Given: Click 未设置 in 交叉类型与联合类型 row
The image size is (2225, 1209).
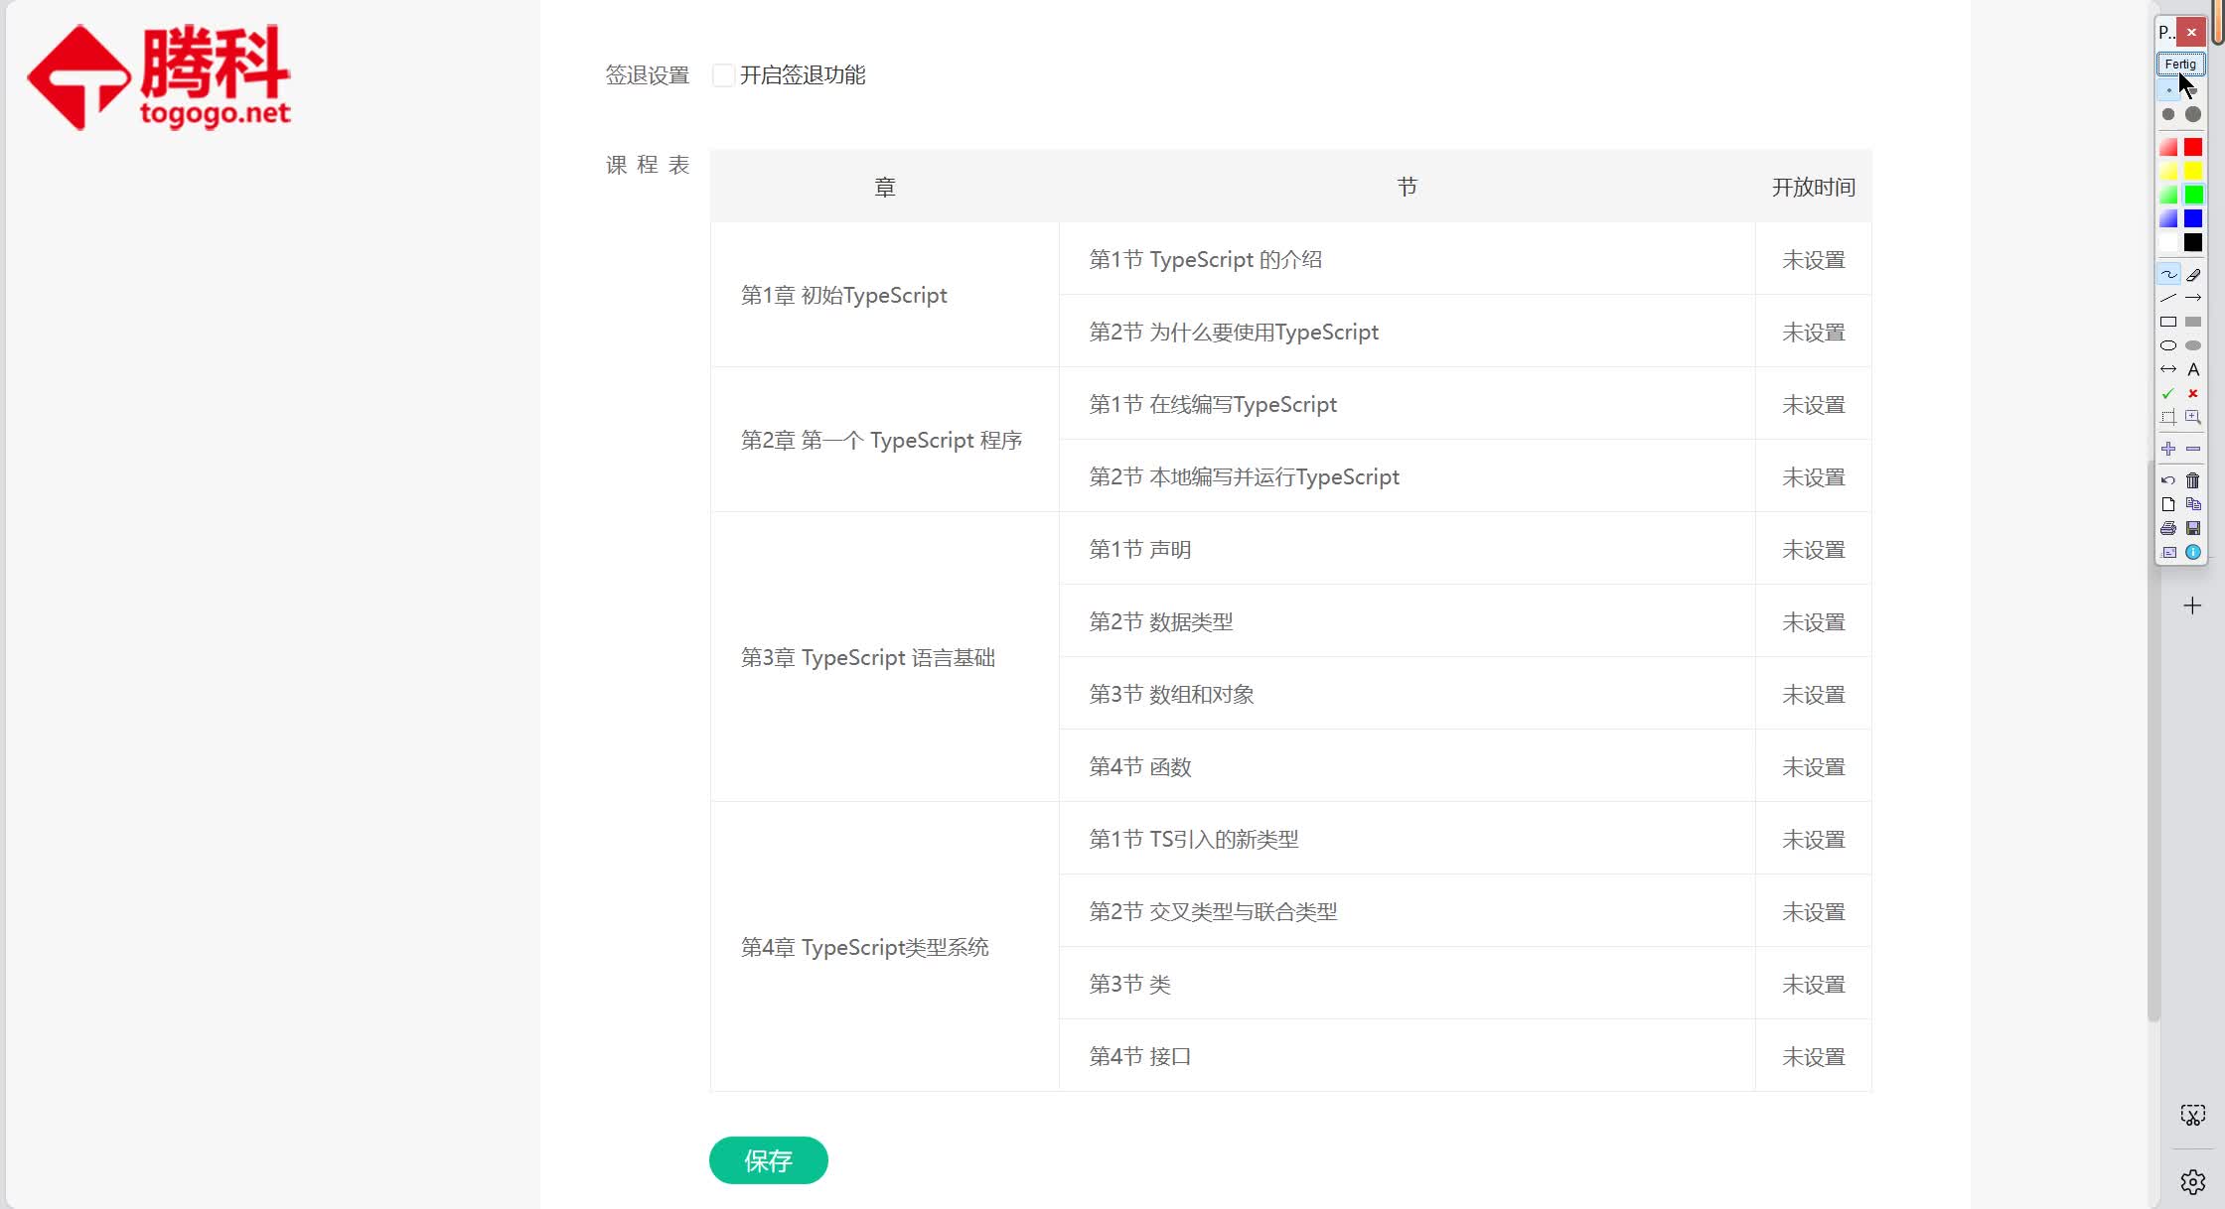Looking at the screenshot, I should pos(1813,912).
